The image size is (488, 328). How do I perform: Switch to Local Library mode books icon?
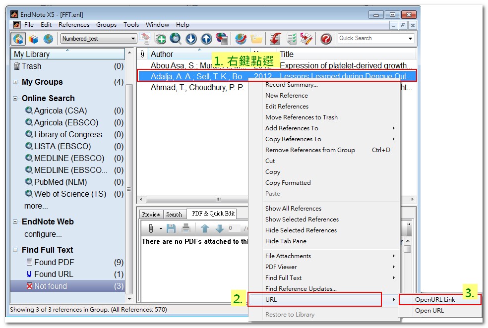point(34,39)
